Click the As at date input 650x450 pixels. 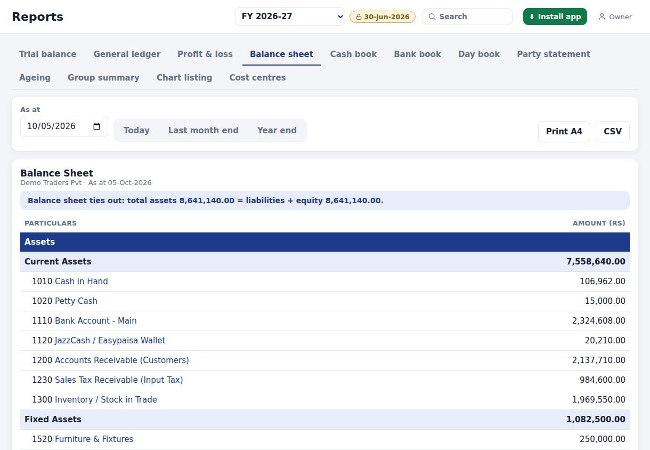pos(64,126)
